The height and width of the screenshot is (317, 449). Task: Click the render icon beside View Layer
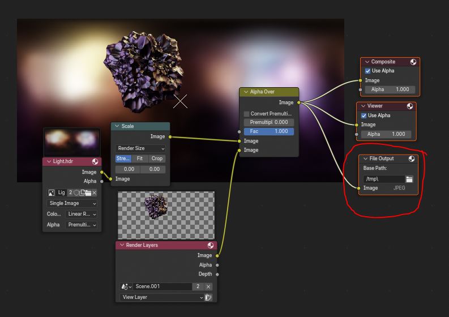[208, 297]
